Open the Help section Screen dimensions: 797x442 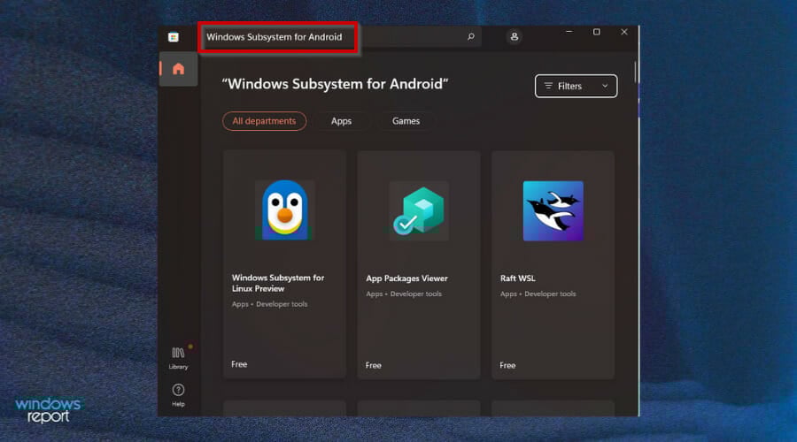178,395
